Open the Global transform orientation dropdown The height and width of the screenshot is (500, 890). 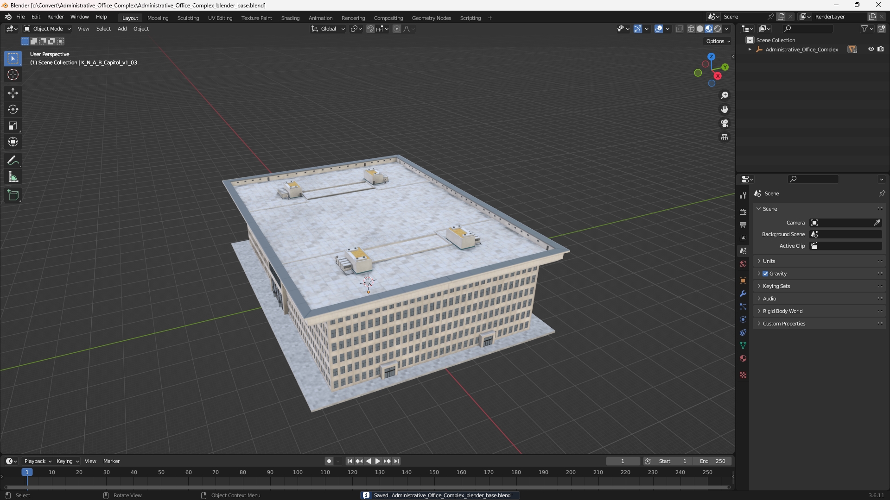328,29
